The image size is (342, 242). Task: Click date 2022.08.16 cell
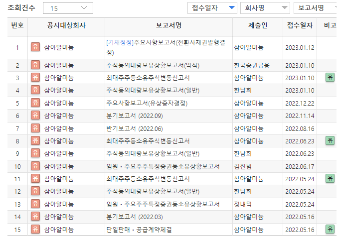(x=300, y=129)
